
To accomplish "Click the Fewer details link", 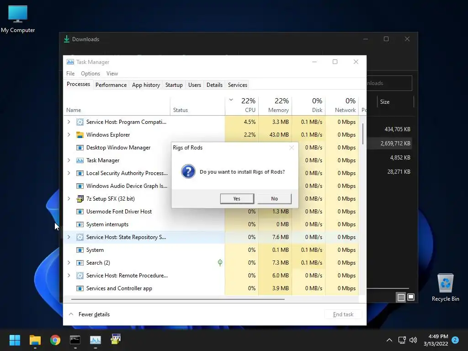I will [x=94, y=314].
